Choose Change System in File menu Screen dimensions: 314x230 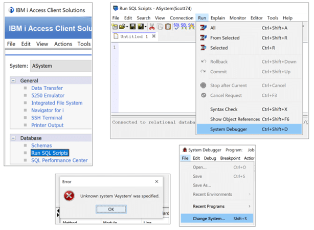point(209,219)
